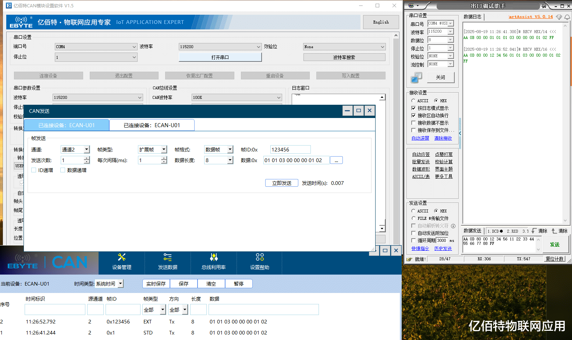Select FILE #传输文件 send mode

[x=413, y=218]
